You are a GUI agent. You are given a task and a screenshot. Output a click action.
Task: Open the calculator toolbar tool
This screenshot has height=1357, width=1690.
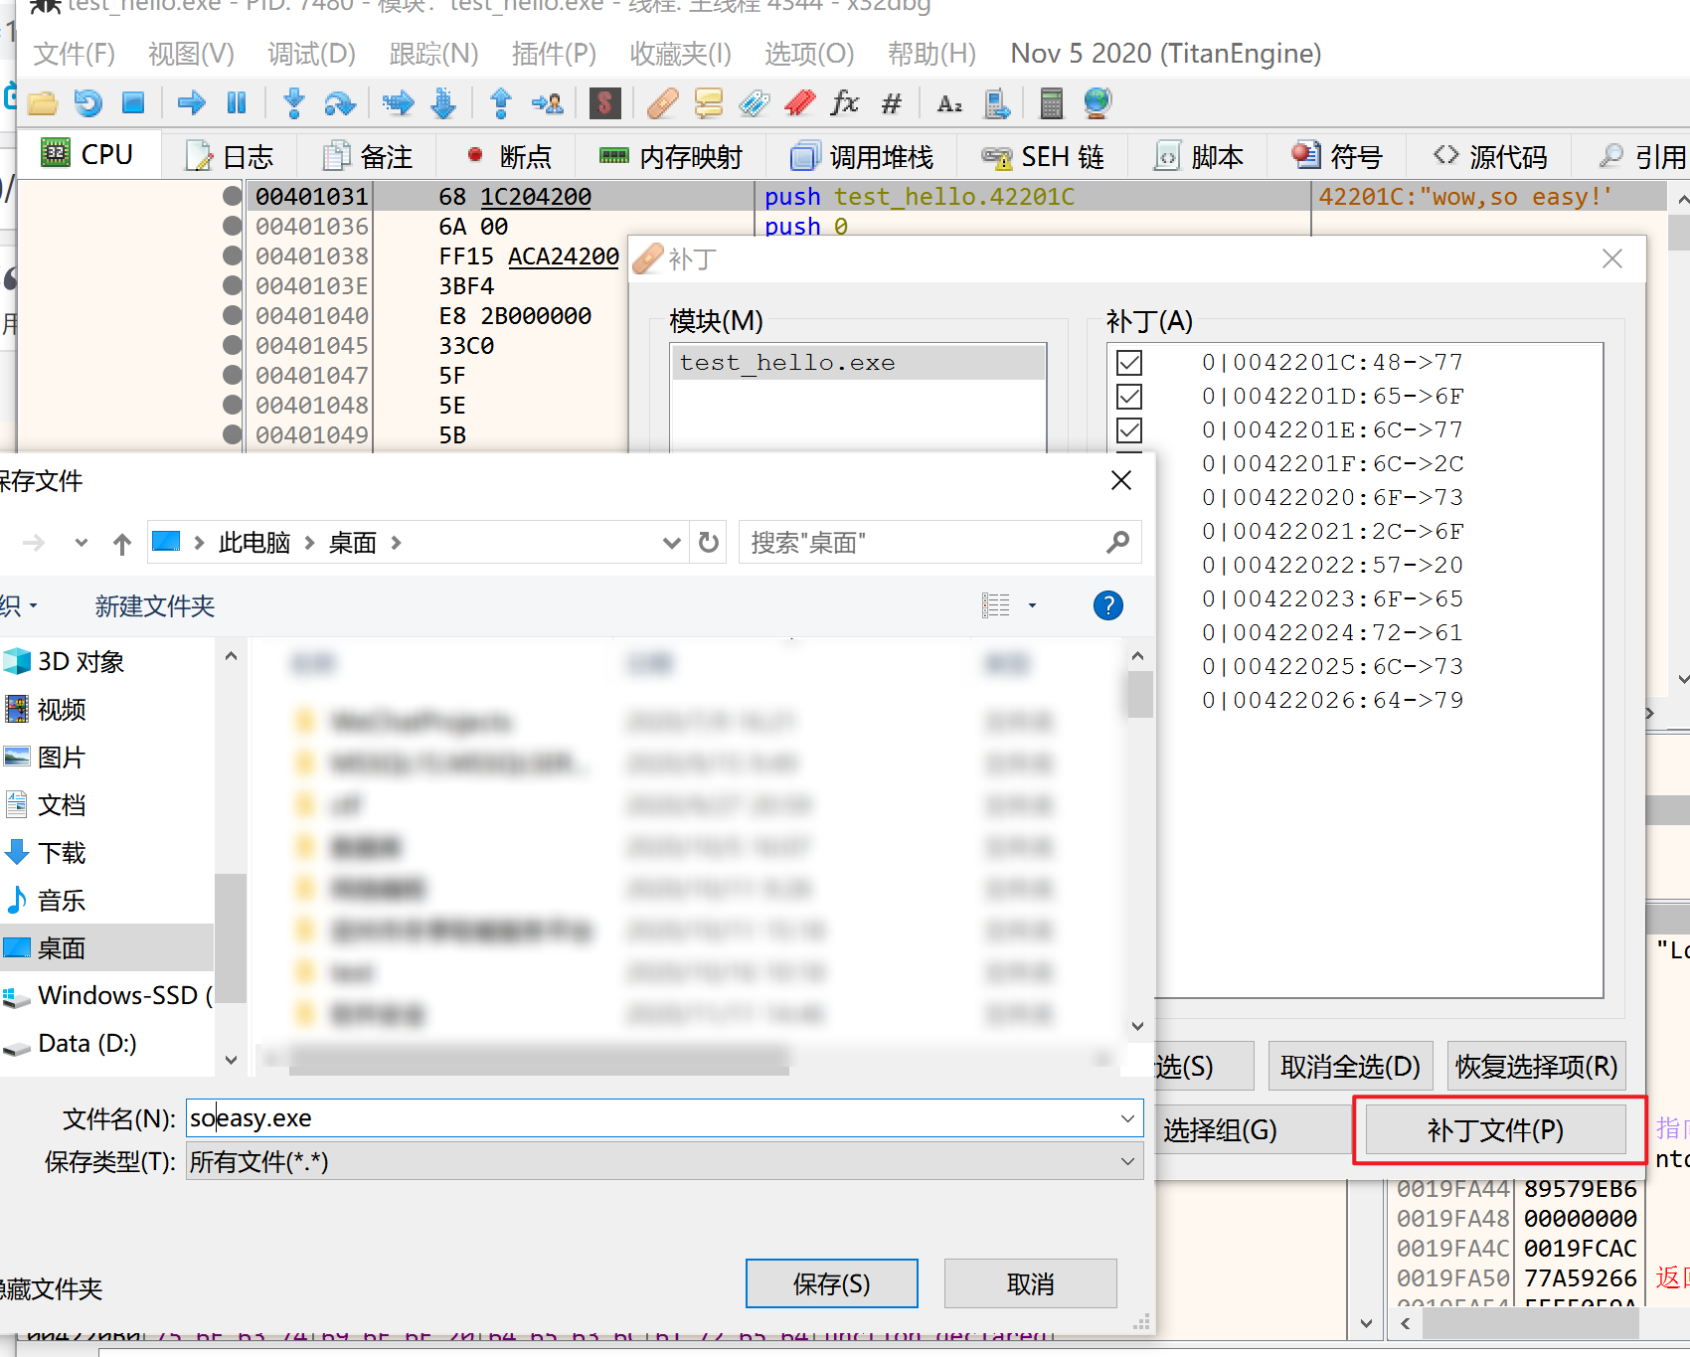(1051, 102)
